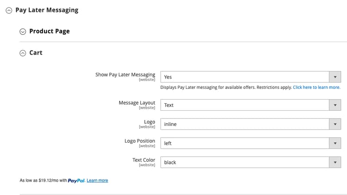Collapse the Pay Later Messaging section icon
347x195 pixels.
pyautogui.click(x=9, y=10)
